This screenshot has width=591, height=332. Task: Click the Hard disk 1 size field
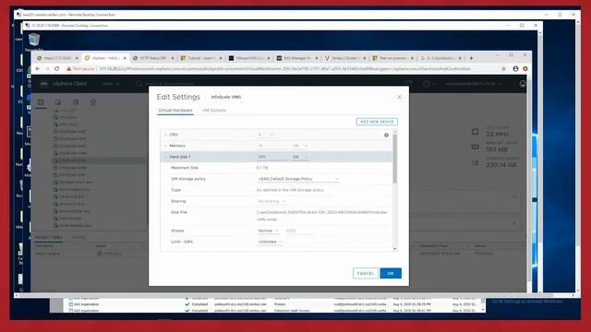[271, 157]
